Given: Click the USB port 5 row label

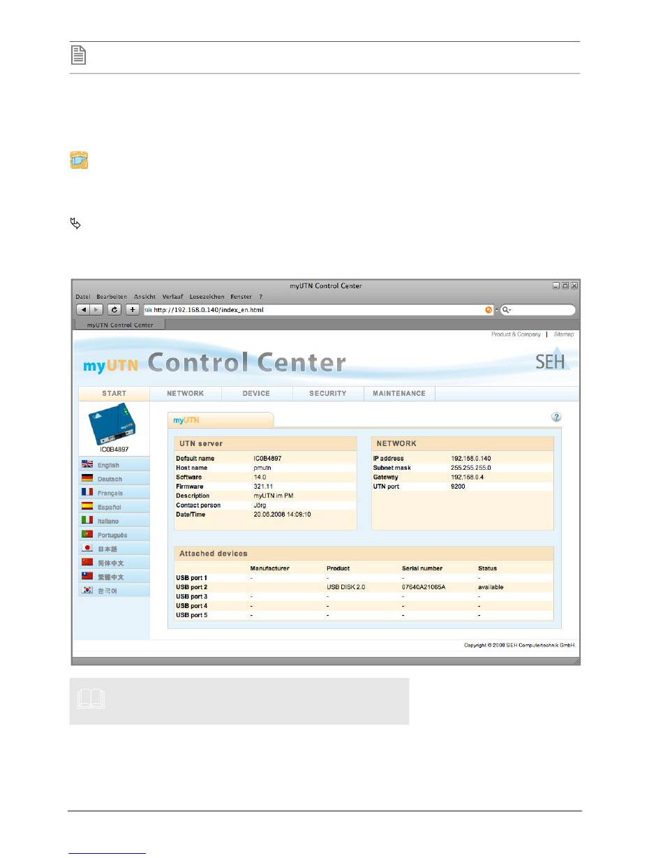Looking at the screenshot, I should (191, 616).
